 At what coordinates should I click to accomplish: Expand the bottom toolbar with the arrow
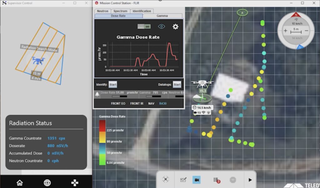250,180
